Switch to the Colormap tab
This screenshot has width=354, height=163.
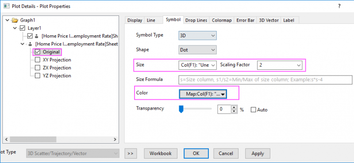pos(222,20)
